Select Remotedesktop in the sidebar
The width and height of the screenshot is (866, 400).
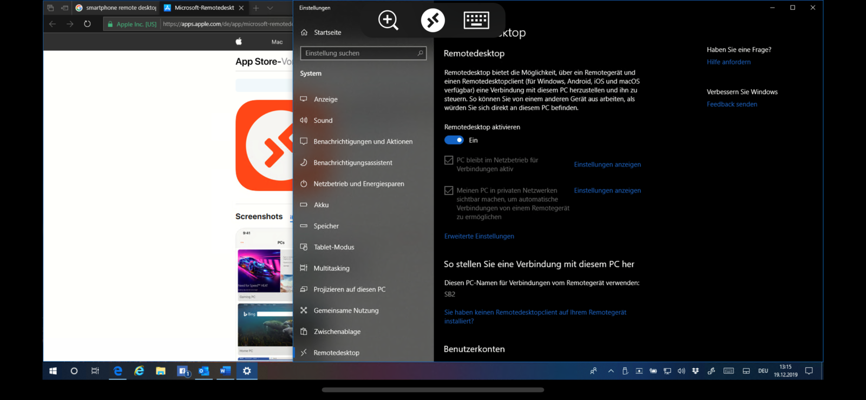point(336,352)
